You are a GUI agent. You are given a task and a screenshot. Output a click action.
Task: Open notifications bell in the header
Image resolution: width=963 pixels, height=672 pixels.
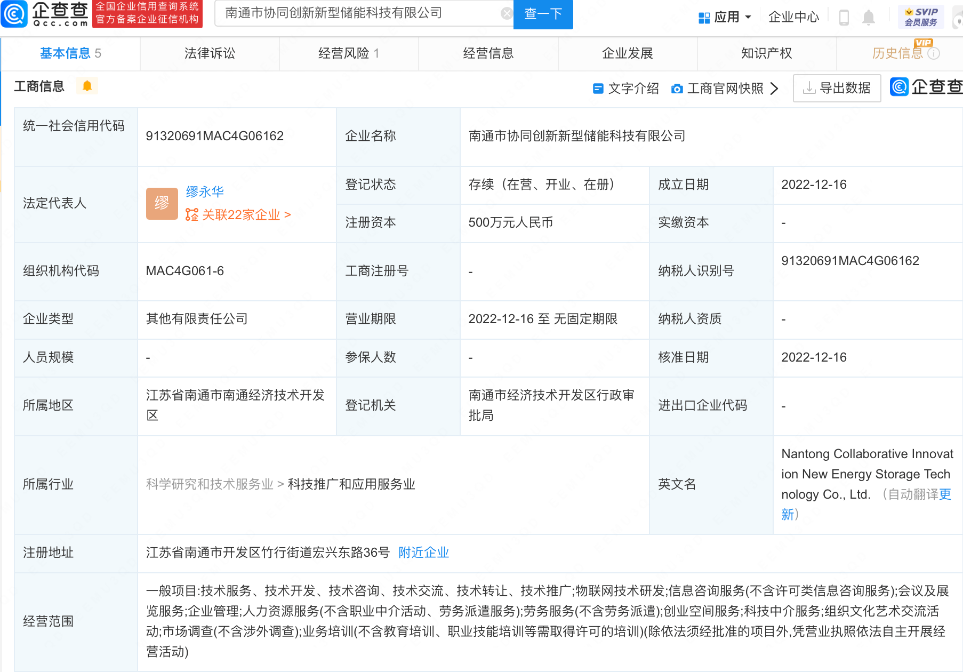tap(869, 18)
